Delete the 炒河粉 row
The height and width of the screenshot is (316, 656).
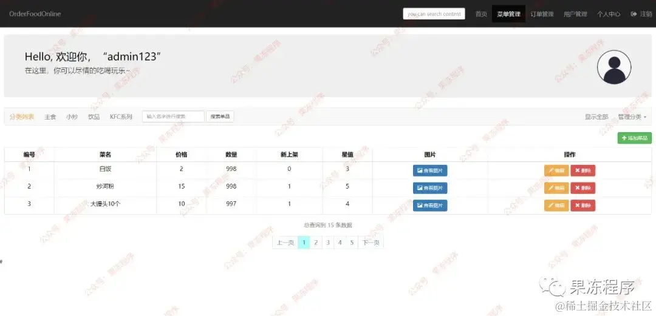583,188
